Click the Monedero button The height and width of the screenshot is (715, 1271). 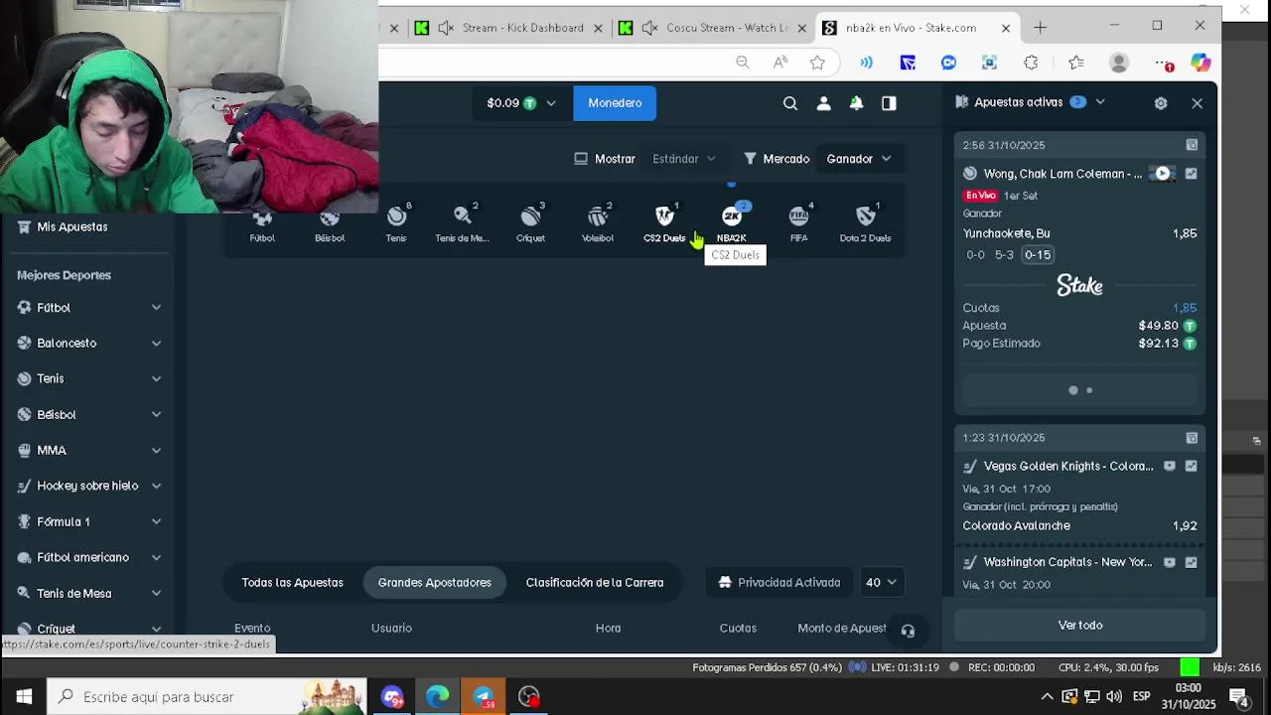pos(615,103)
